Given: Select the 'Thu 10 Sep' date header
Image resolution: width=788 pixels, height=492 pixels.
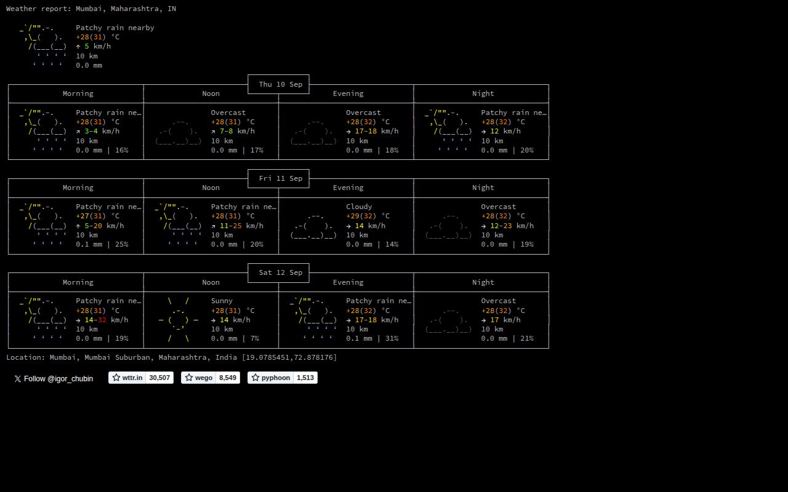Looking at the screenshot, I should click(x=281, y=84).
